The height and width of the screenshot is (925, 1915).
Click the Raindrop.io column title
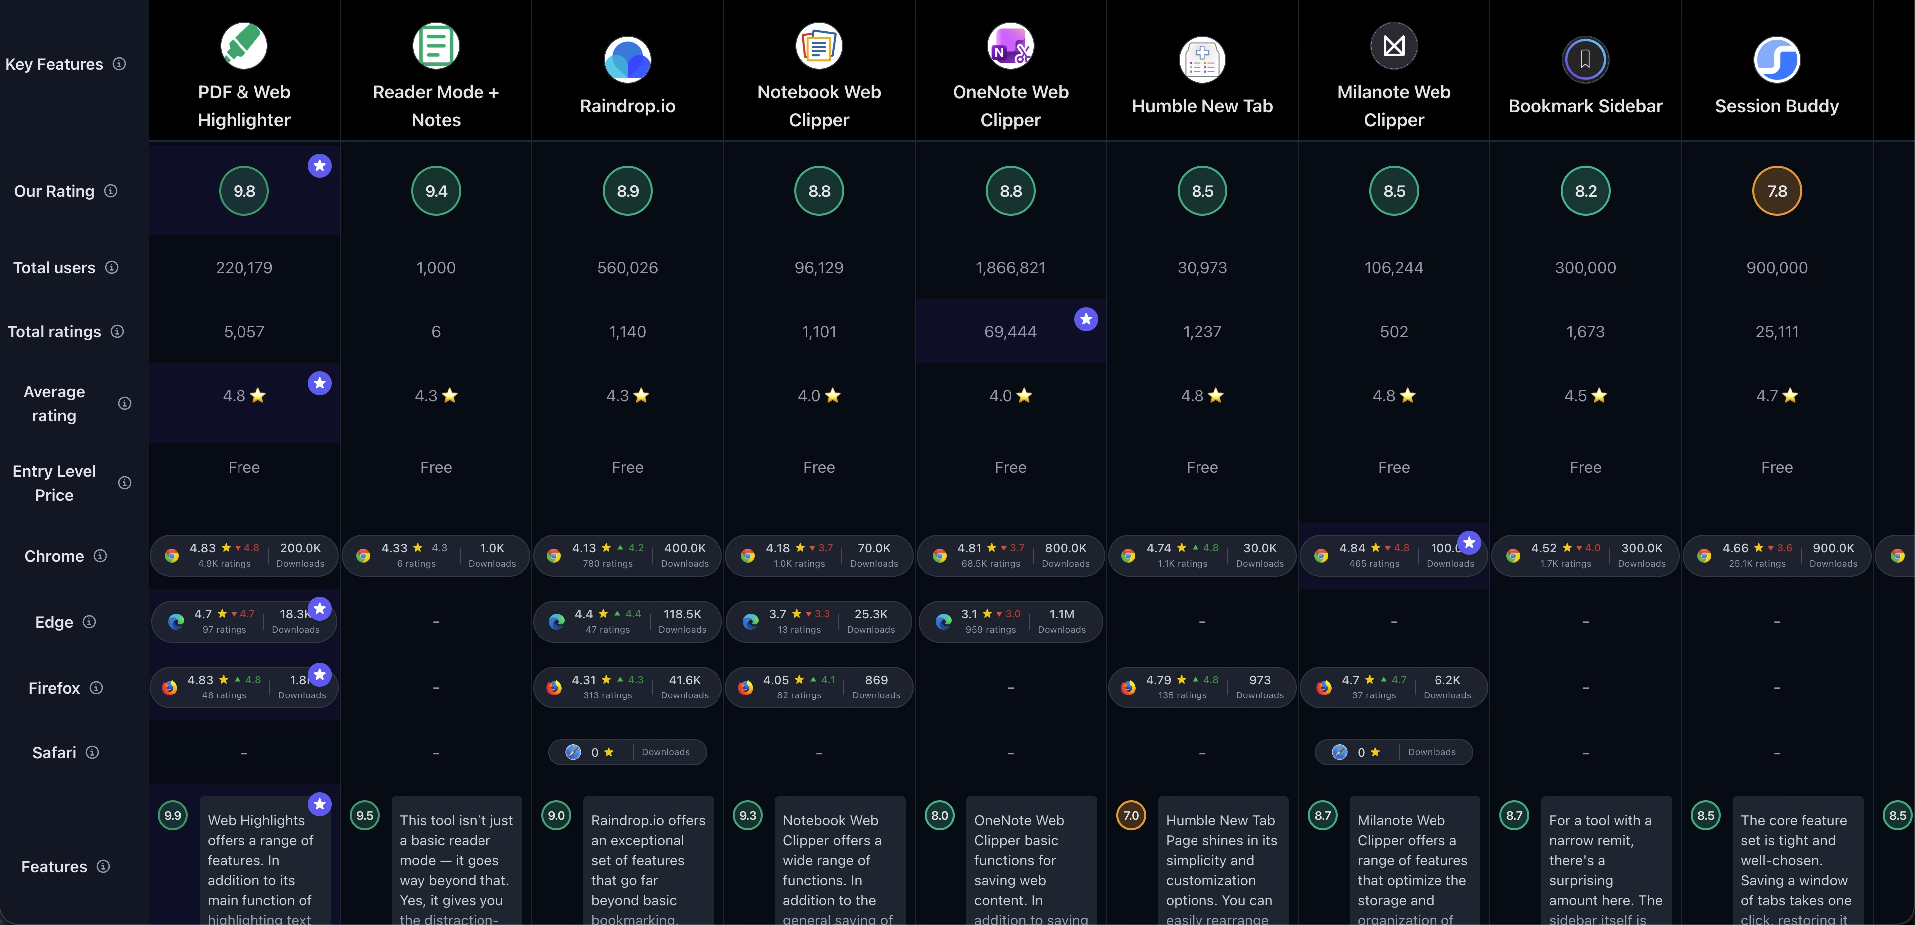click(627, 106)
